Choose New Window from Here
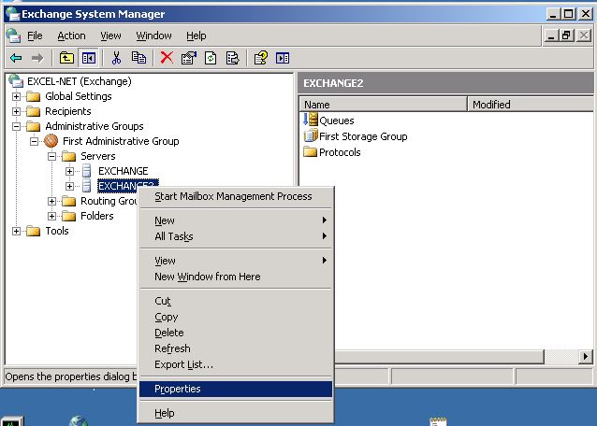 236,277
